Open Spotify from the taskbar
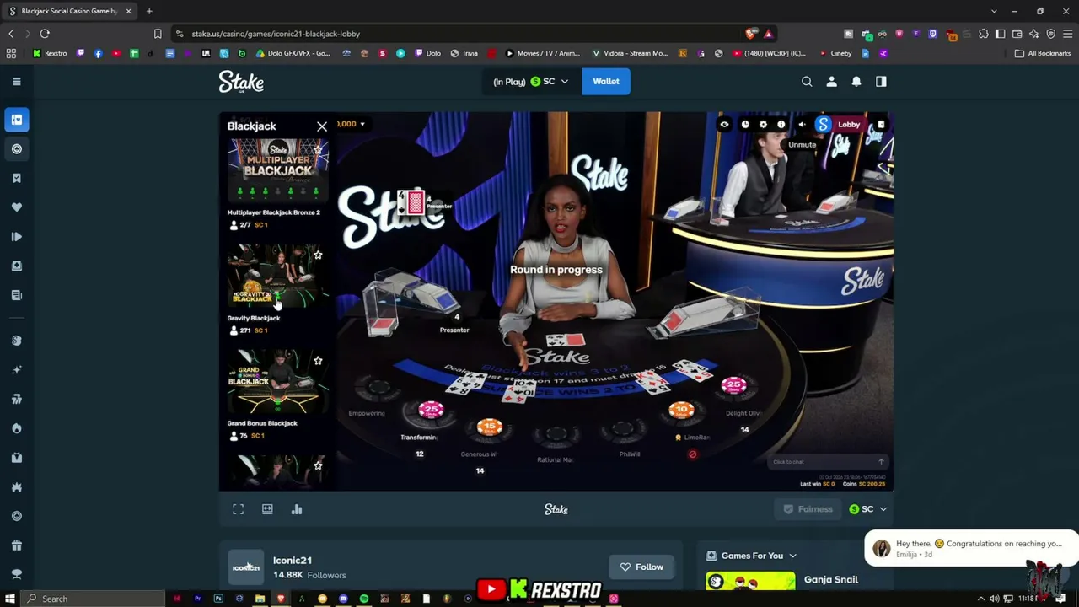1079x607 pixels. click(364, 599)
